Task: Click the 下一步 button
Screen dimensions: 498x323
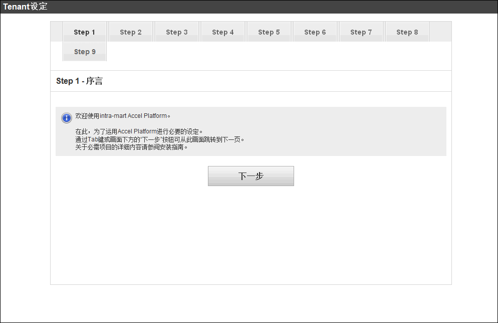Action: click(251, 176)
